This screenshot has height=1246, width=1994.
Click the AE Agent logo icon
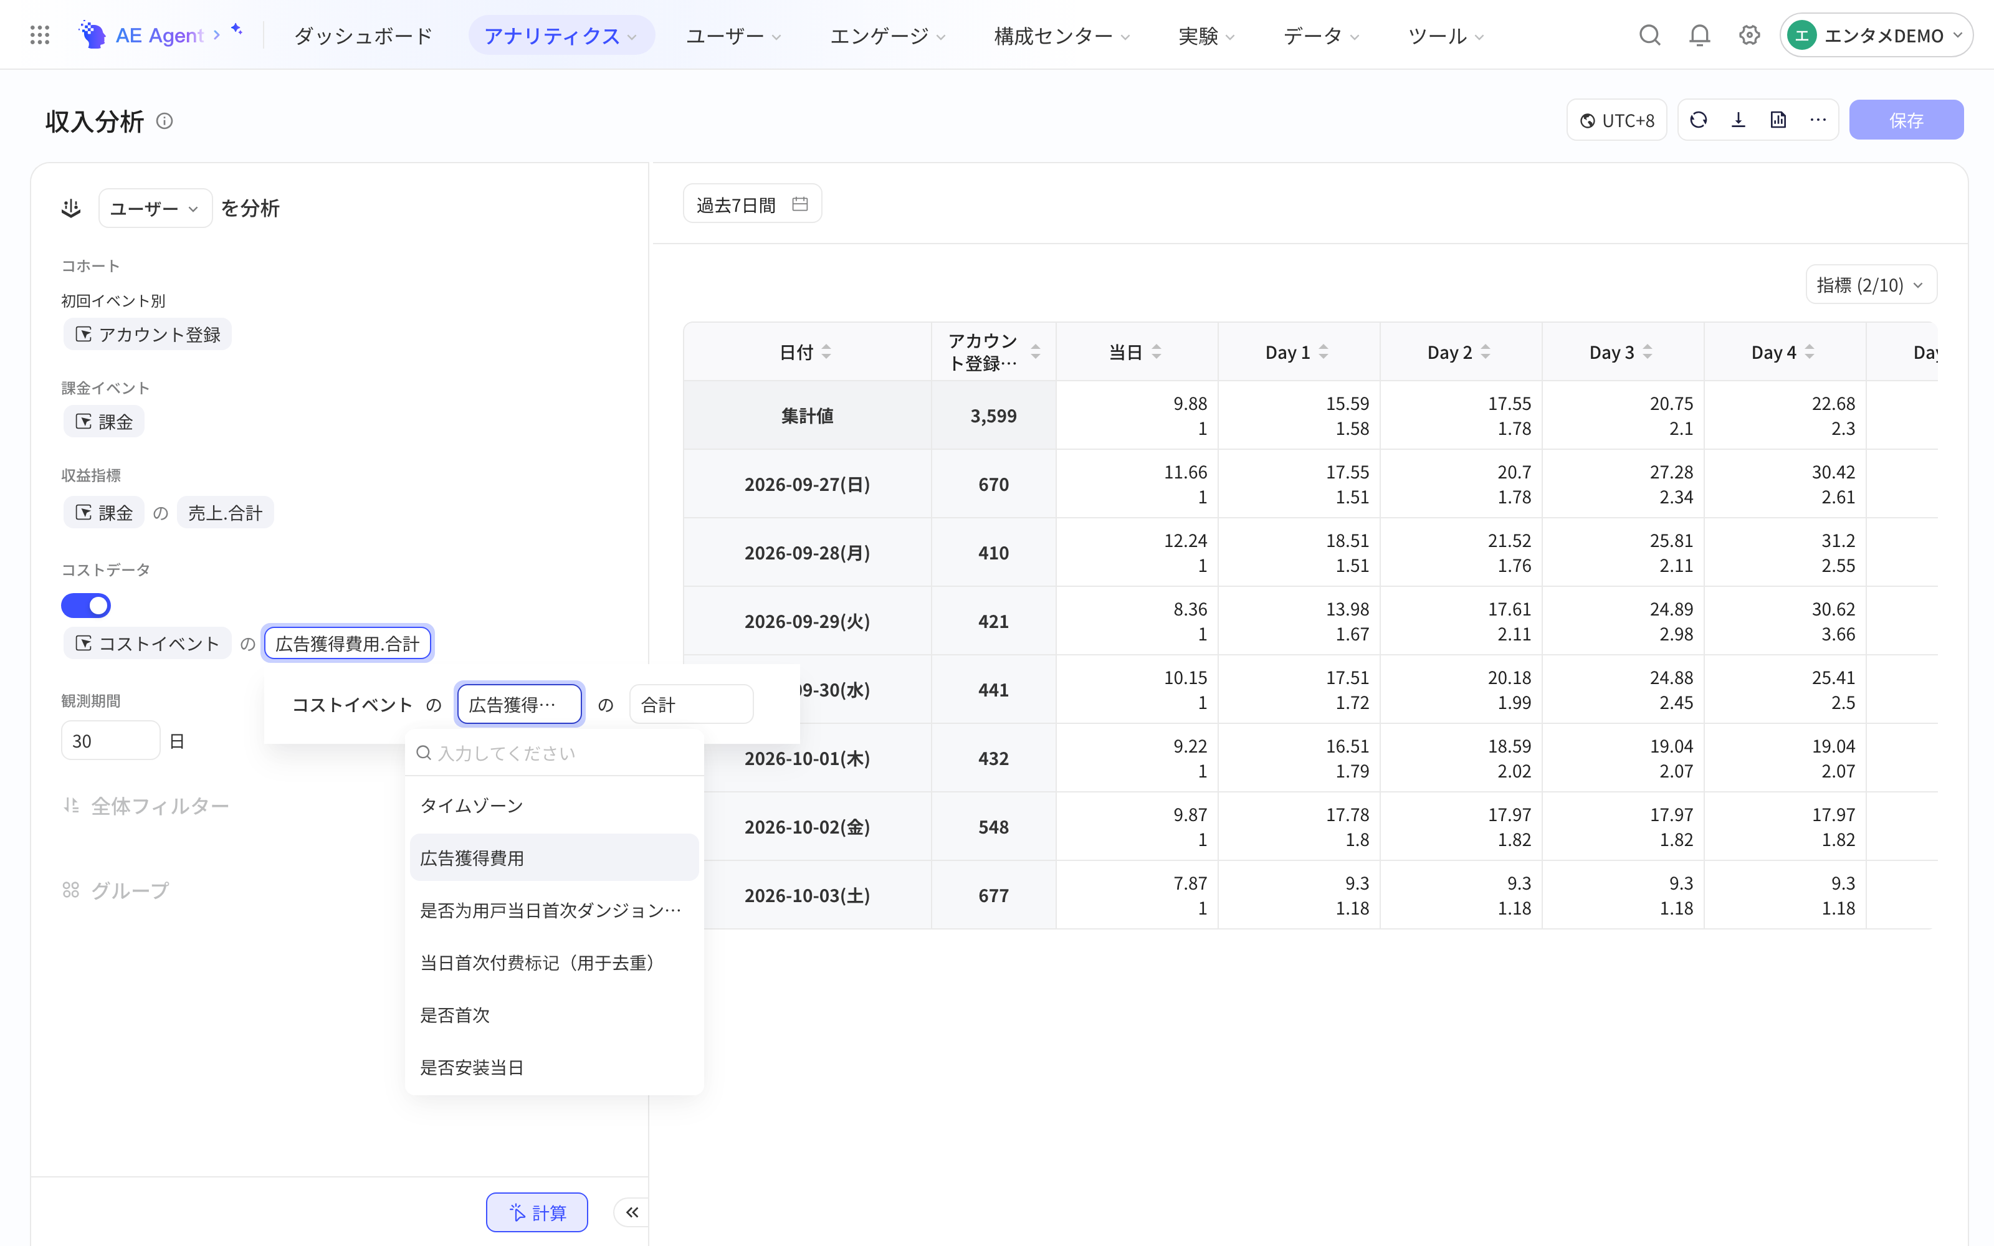(x=92, y=35)
